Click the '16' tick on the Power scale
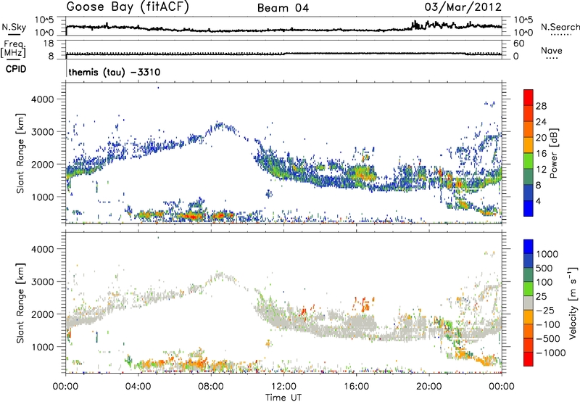 coord(541,154)
